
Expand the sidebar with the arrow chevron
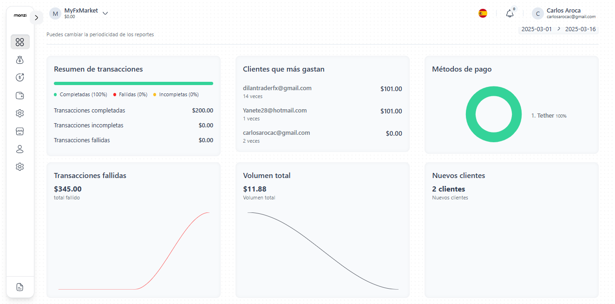[36, 17]
